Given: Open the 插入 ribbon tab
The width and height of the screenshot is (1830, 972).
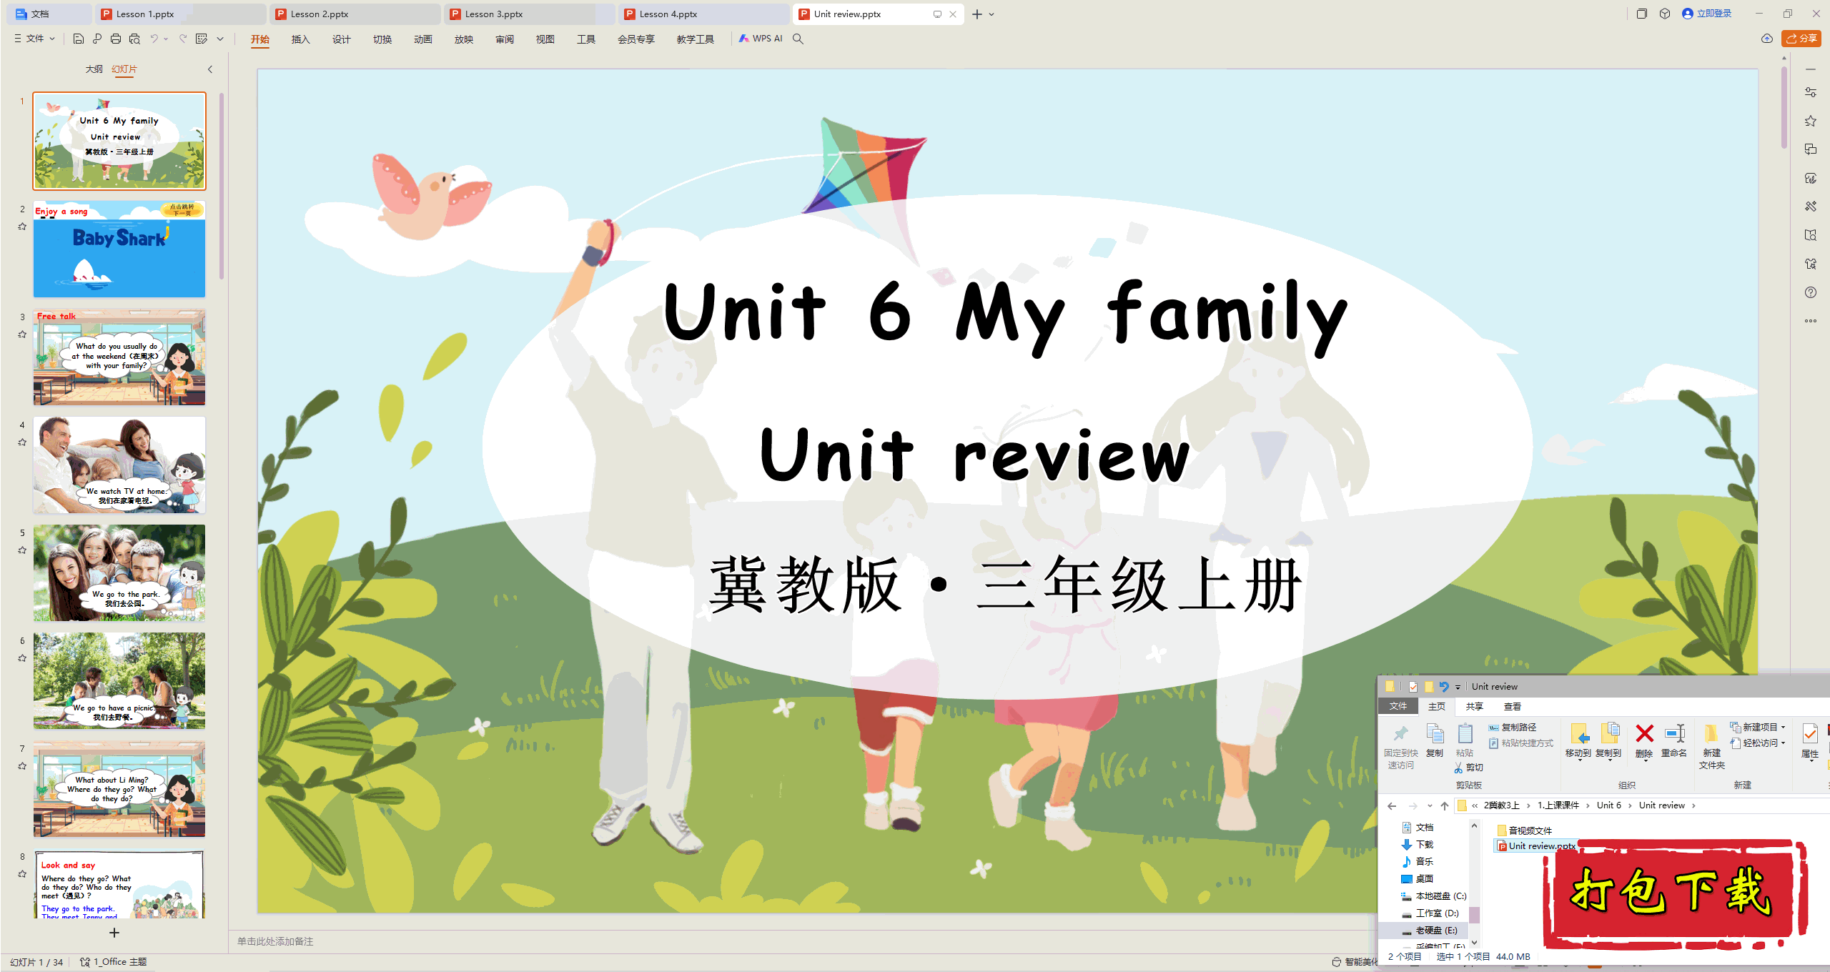Looking at the screenshot, I should (300, 39).
